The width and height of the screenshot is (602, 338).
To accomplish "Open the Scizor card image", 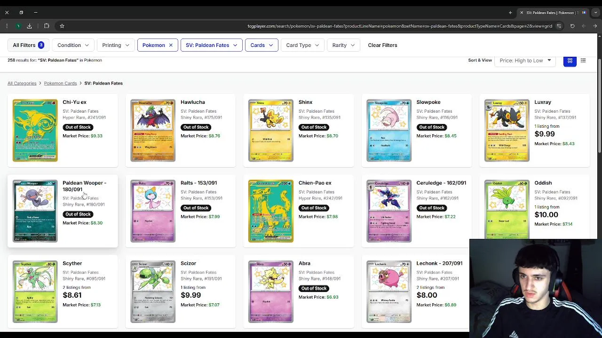I will tap(153, 292).
